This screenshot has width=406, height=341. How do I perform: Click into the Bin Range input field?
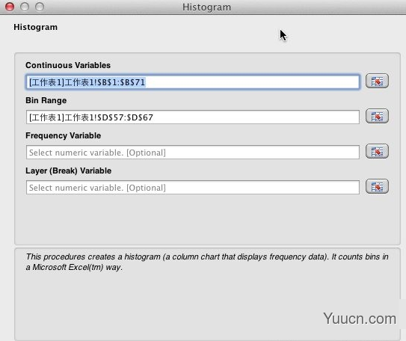193,117
